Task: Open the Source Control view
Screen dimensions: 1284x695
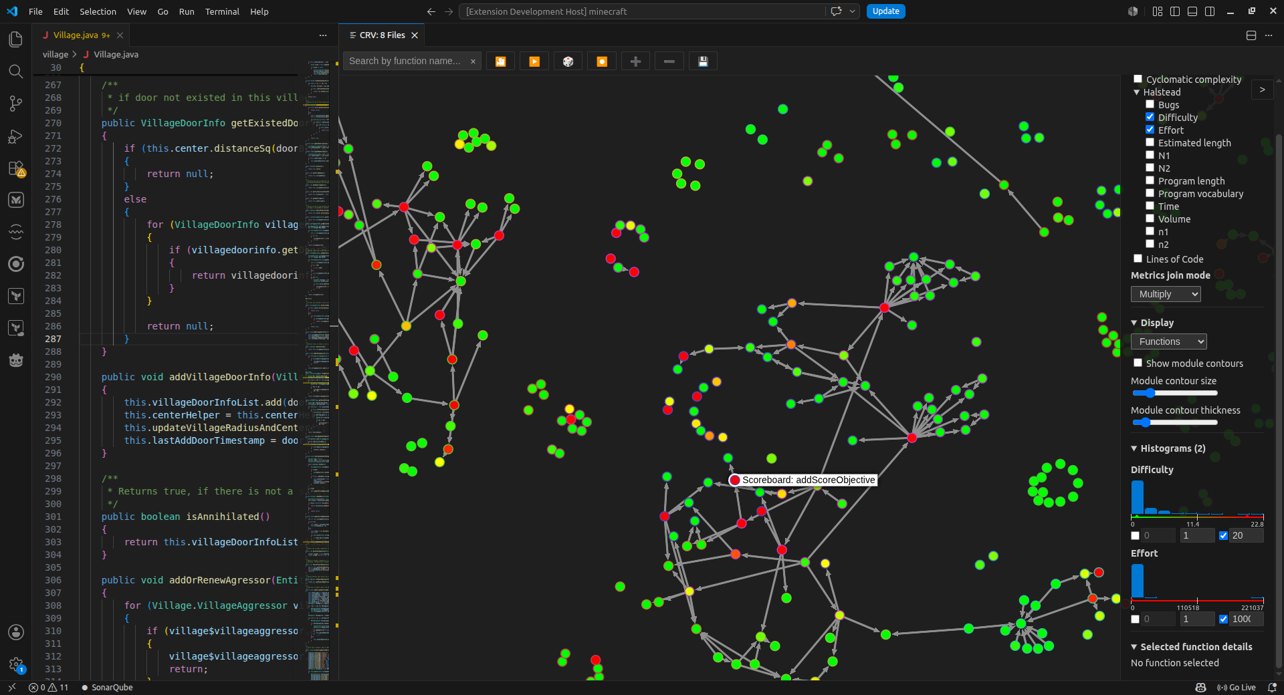Action: (16, 104)
